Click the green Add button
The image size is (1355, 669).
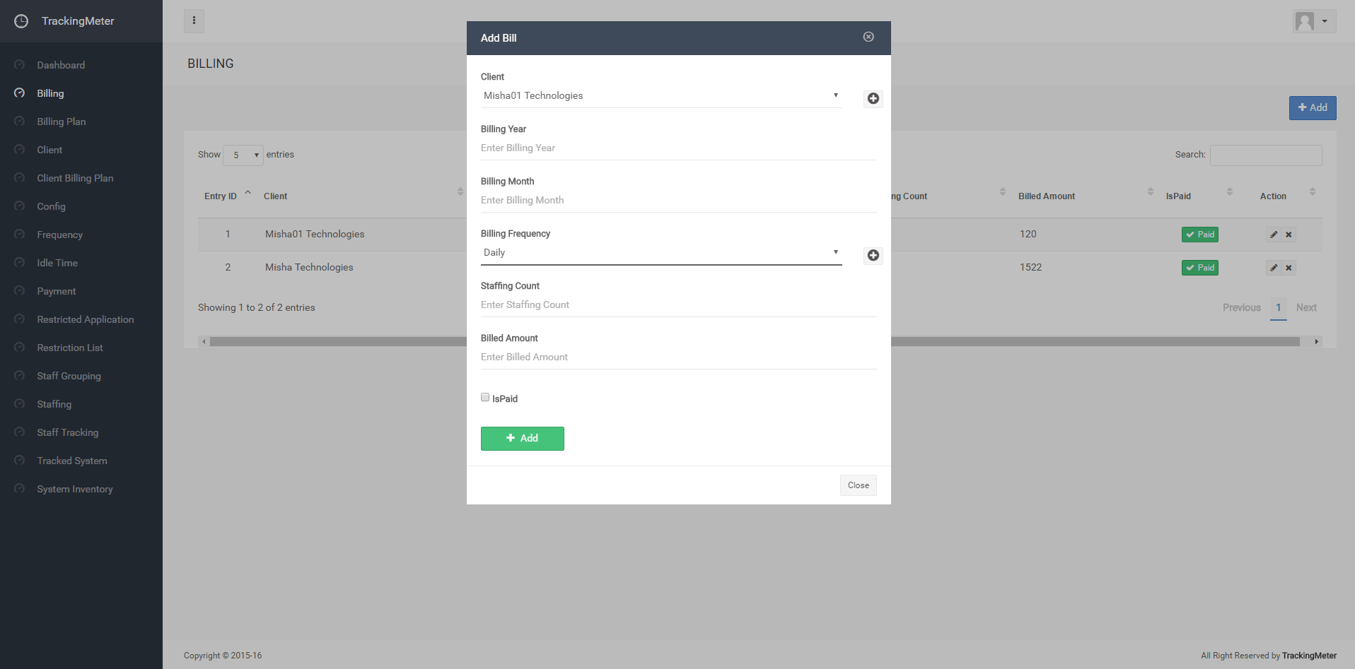(x=522, y=439)
